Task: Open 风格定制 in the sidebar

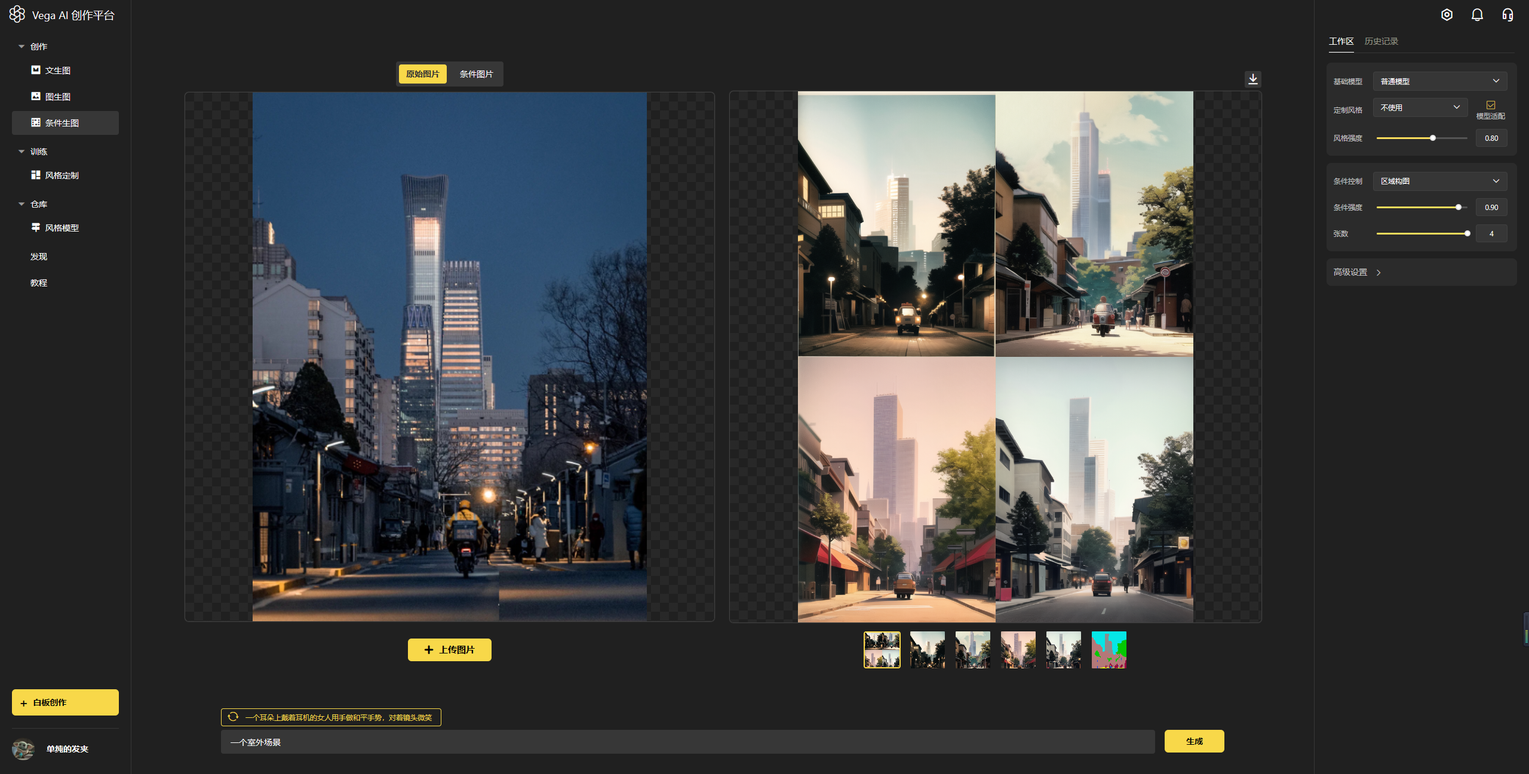Action: 62,175
